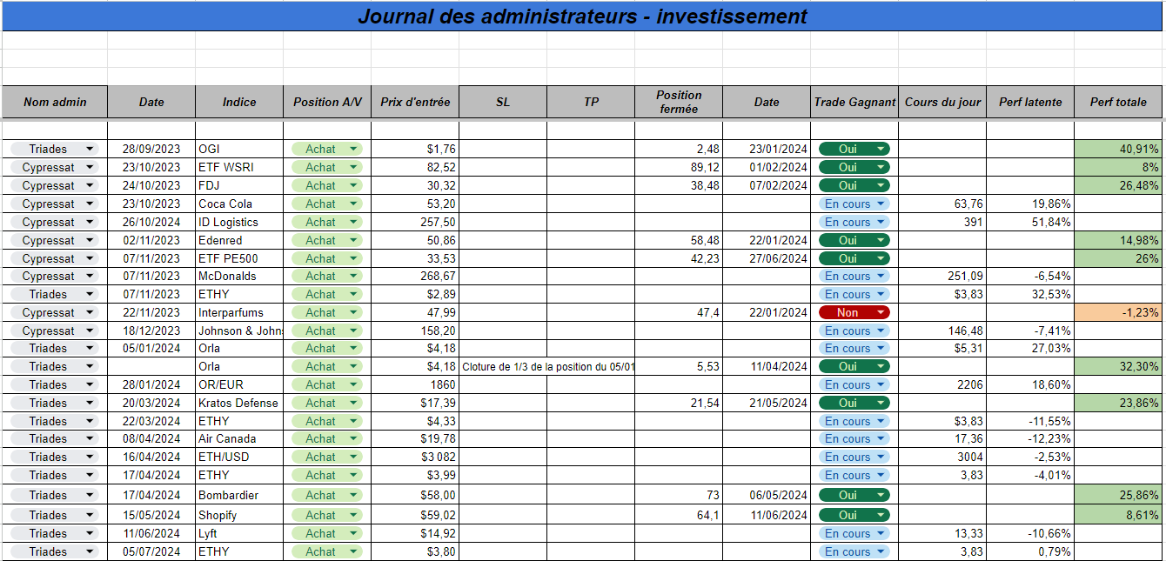The width and height of the screenshot is (1166, 561).
Task: Open Achat dropdown for ID Logistics
Action: tap(327, 222)
